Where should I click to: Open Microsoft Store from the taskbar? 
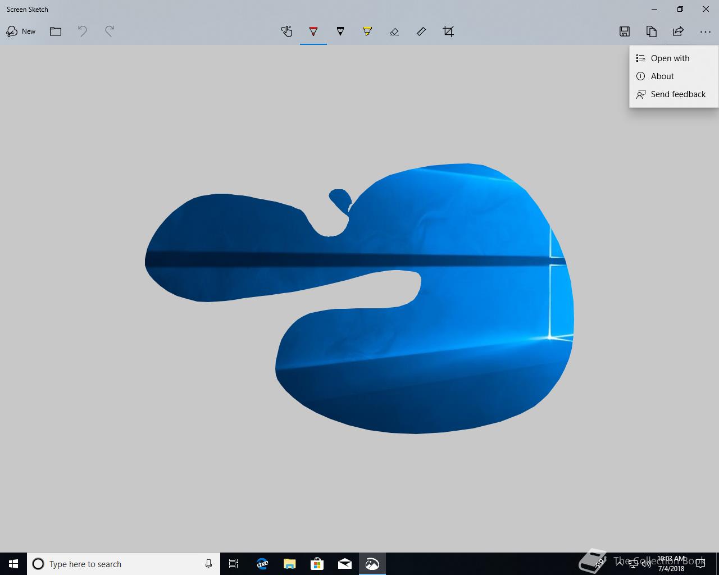pos(317,564)
